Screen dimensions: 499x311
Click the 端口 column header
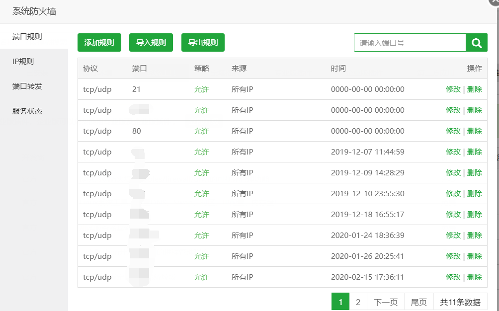139,69
